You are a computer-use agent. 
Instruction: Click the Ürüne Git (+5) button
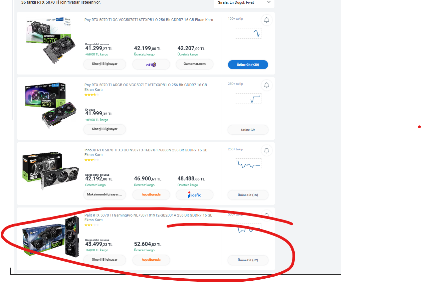[x=248, y=195]
